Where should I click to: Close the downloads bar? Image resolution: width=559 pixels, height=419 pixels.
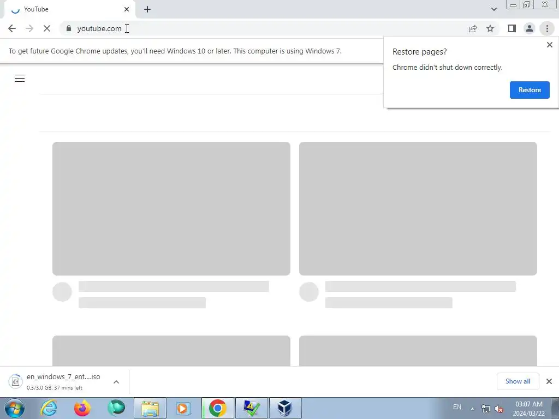(x=549, y=381)
